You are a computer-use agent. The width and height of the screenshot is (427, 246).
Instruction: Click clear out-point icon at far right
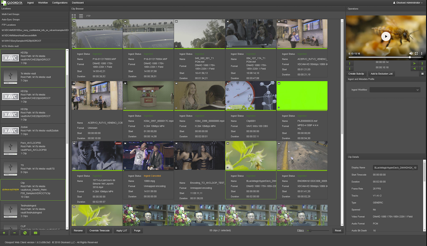click(422, 69)
